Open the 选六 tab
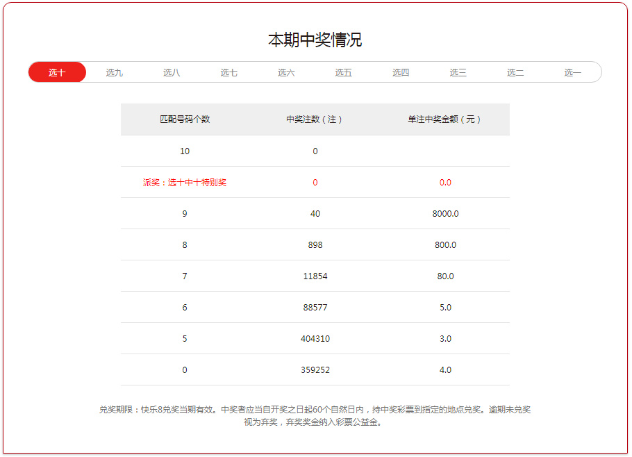Screen dimensions: 632x457 point(286,72)
